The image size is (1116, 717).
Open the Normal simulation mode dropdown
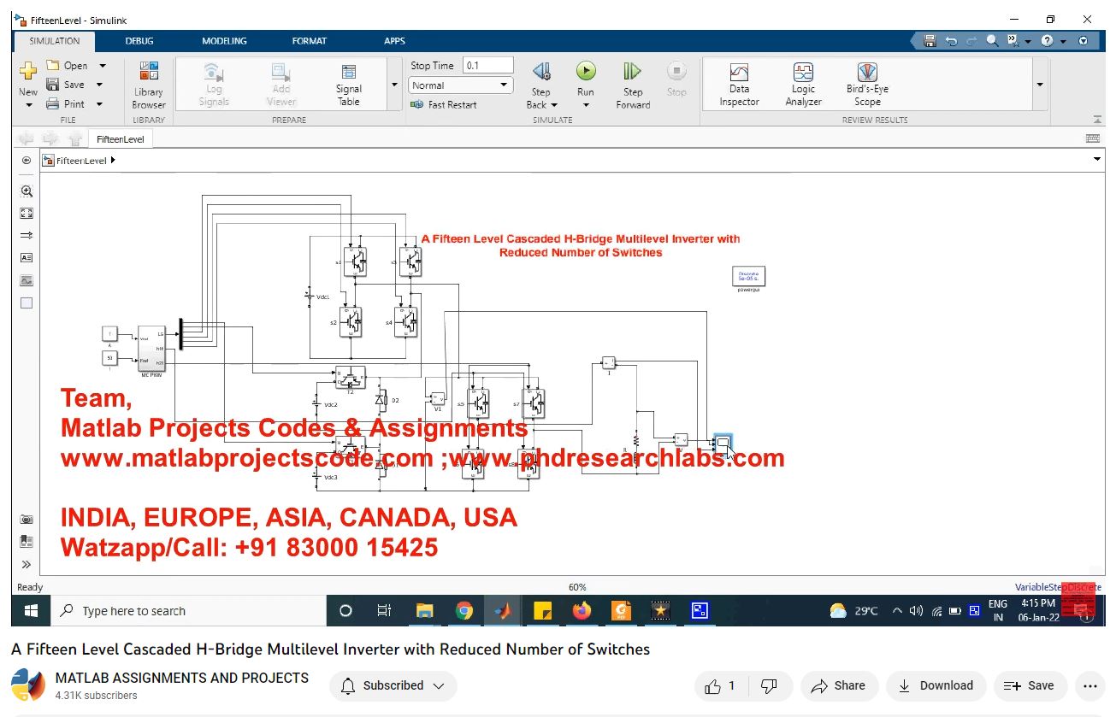(x=461, y=85)
